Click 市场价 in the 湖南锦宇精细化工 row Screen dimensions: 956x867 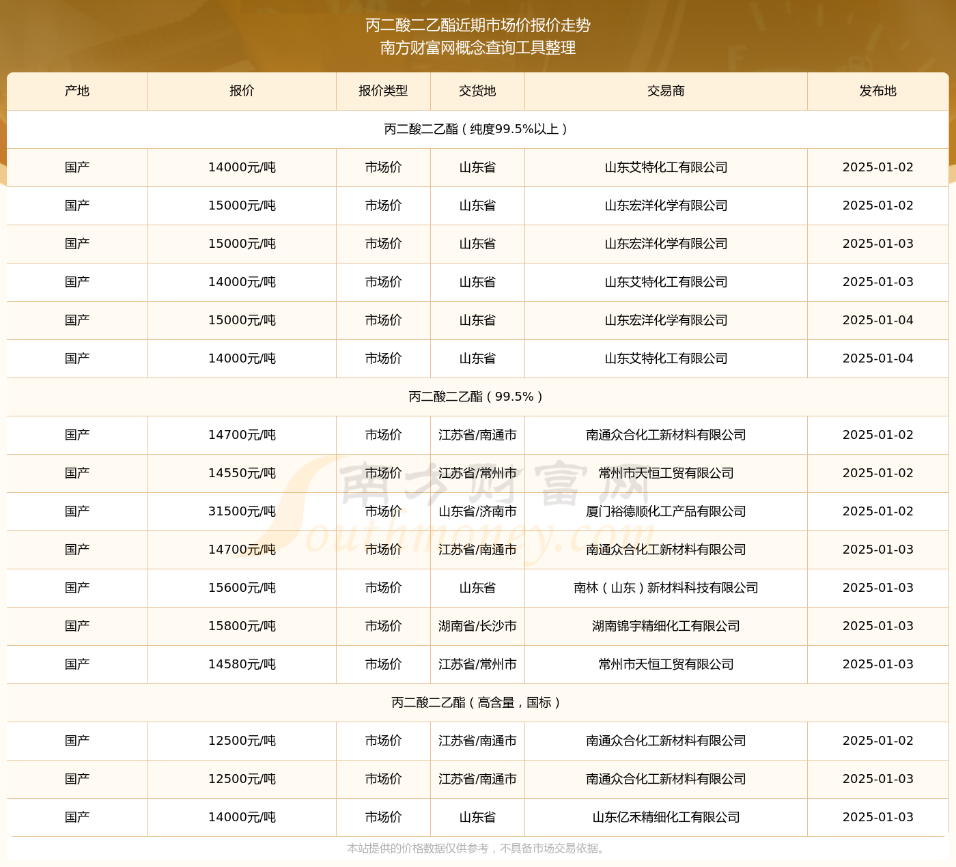tap(383, 626)
